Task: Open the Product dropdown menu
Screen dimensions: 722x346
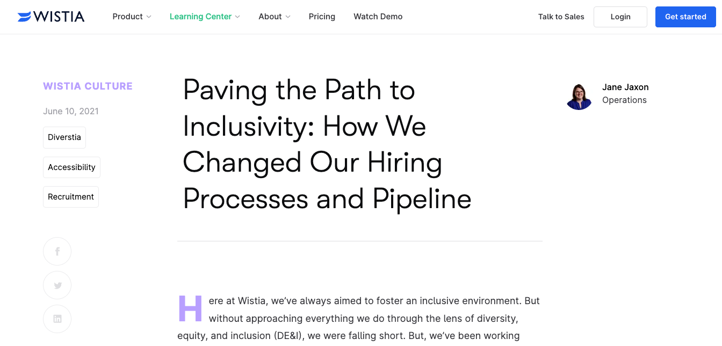Action: [x=132, y=17]
